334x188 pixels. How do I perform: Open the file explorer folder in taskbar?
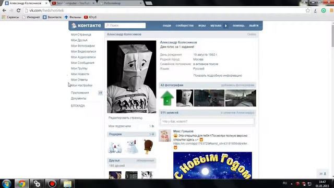point(67,183)
